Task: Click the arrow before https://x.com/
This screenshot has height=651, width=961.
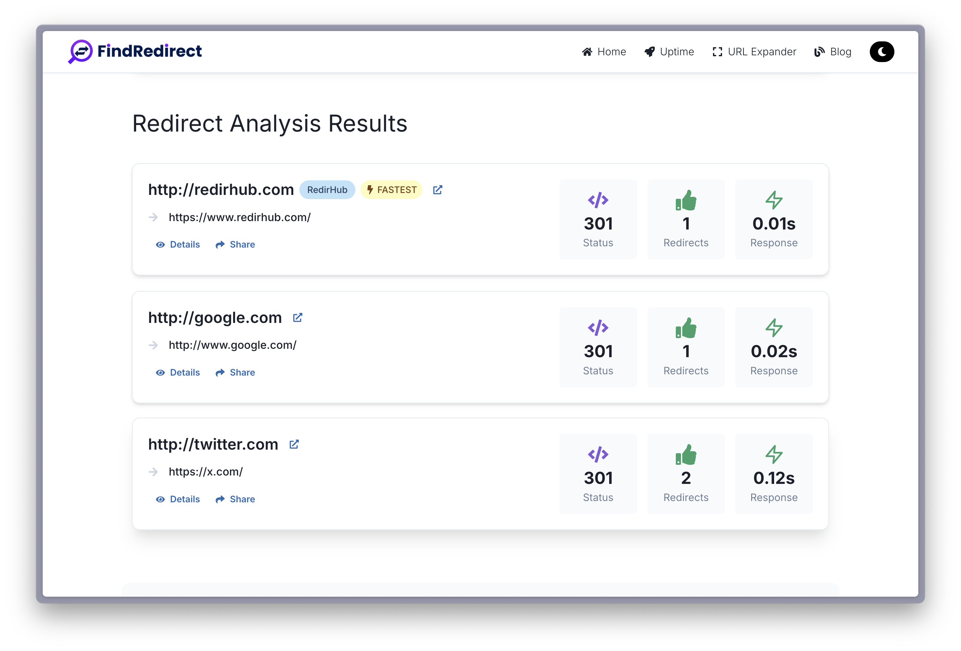Action: pyautogui.click(x=153, y=472)
